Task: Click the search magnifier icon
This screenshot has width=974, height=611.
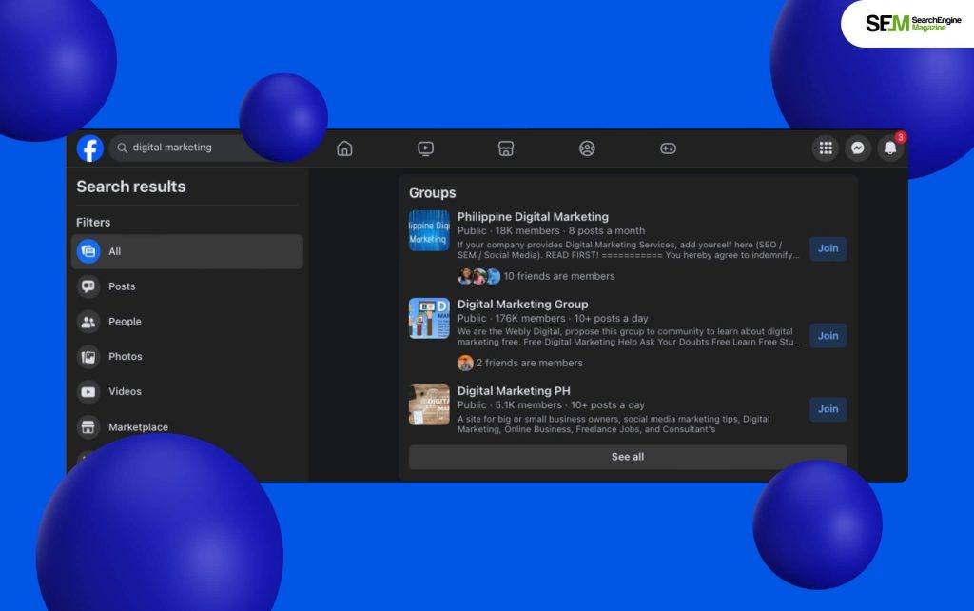Action: [x=123, y=148]
